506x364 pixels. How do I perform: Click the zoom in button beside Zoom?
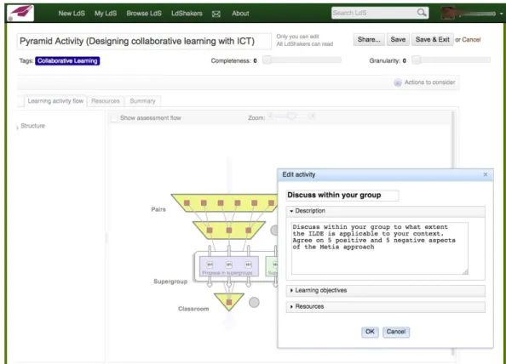pos(312,116)
